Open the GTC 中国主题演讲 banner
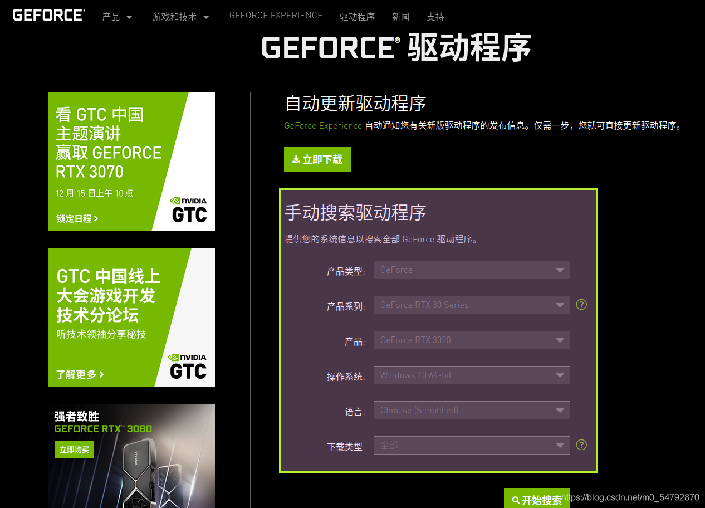The width and height of the screenshot is (705, 508). click(131, 162)
